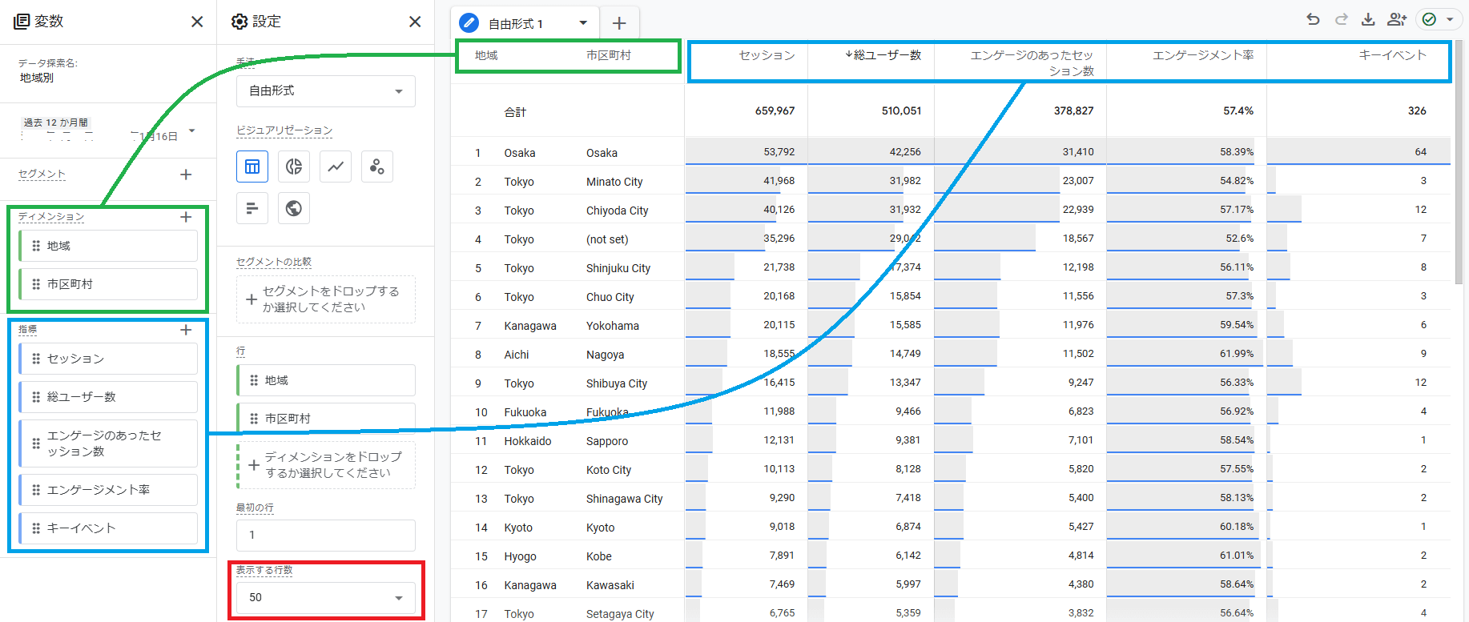
Task: Select the table visualization icon
Action: coord(252,167)
